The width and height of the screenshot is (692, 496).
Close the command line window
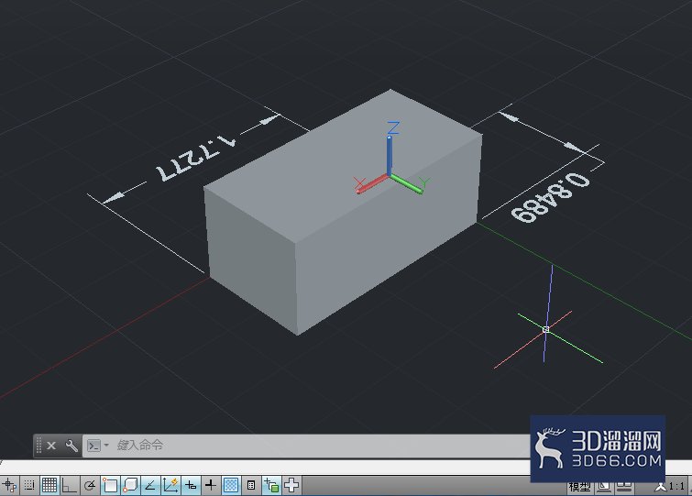click(51, 446)
